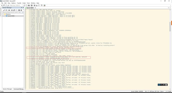Open the Active Sessions side tab
This screenshot has height=93, width=172.
(1, 12)
